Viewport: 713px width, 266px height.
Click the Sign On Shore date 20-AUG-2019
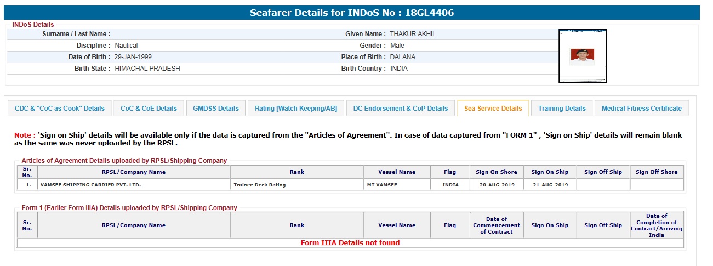[x=497, y=185]
